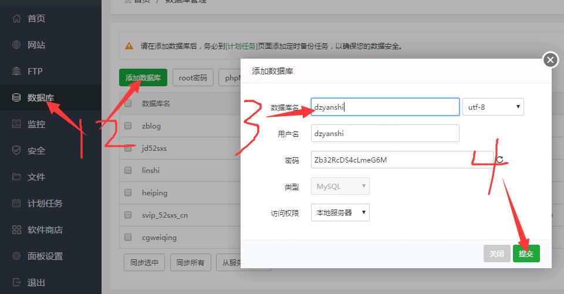Click the folder icon beside 文件
564x294 pixels.
pos(16,177)
